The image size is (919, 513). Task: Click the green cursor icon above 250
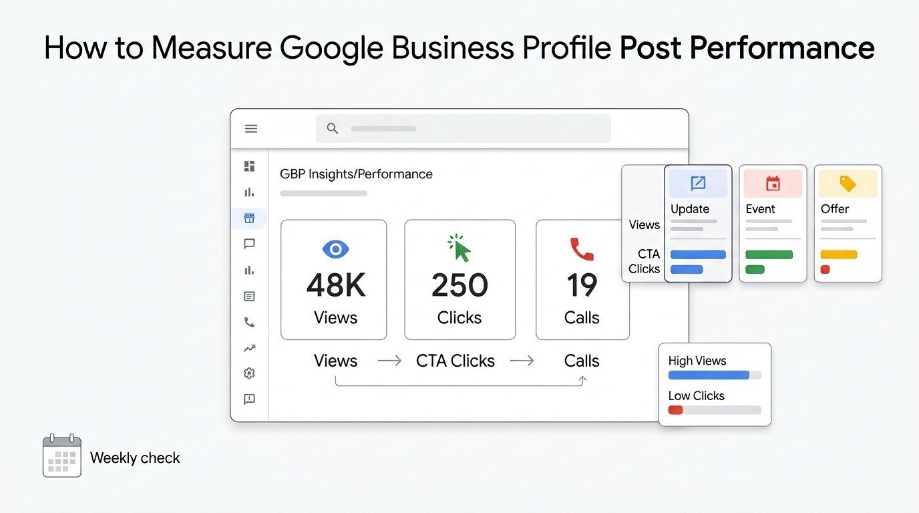tap(459, 248)
